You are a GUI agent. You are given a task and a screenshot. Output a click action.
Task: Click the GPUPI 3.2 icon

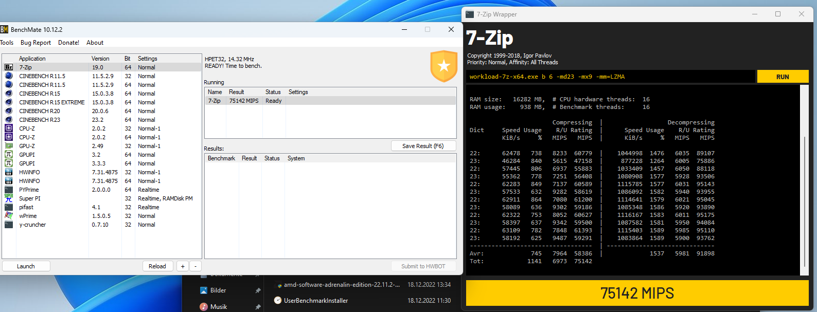click(9, 155)
